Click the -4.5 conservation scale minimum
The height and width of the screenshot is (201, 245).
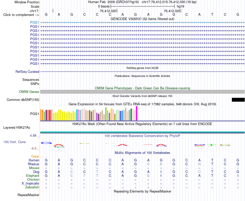pyautogui.click(x=34, y=148)
